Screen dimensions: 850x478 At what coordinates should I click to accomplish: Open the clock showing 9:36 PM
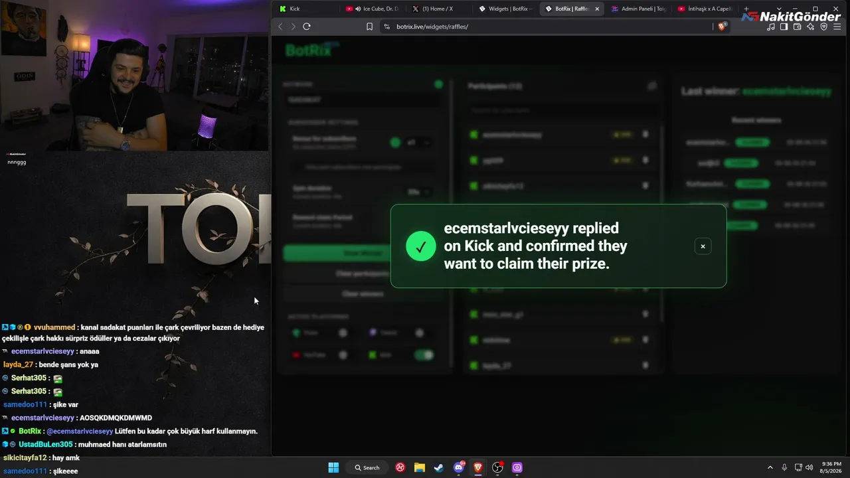pos(831,467)
